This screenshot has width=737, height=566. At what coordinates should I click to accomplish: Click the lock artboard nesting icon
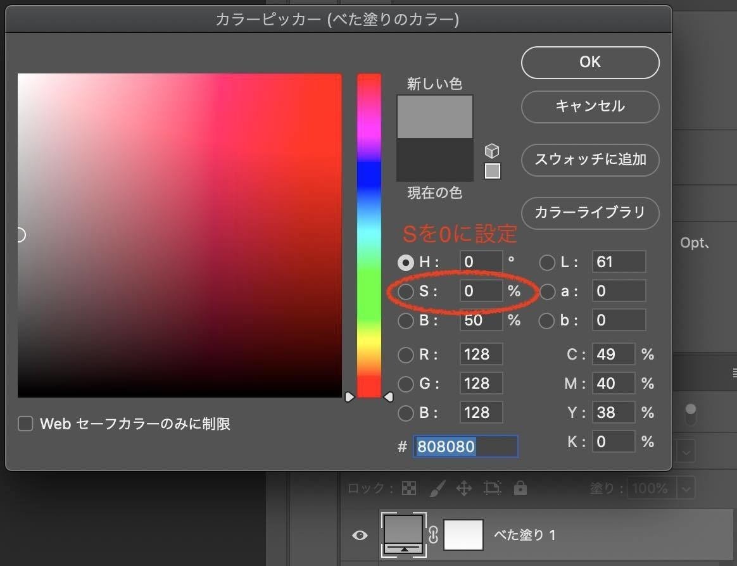(492, 488)
